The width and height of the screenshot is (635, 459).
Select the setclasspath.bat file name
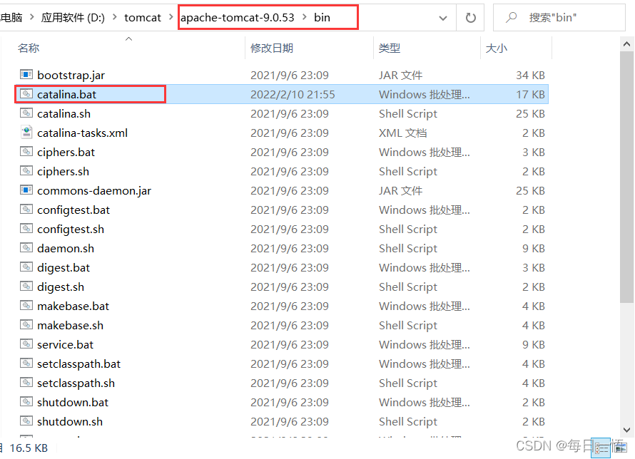coord(79,364)
